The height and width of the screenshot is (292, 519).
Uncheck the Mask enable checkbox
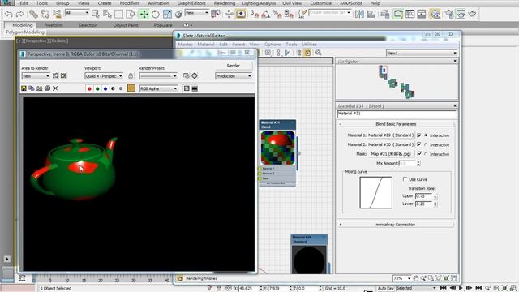[x=419, y=154]
